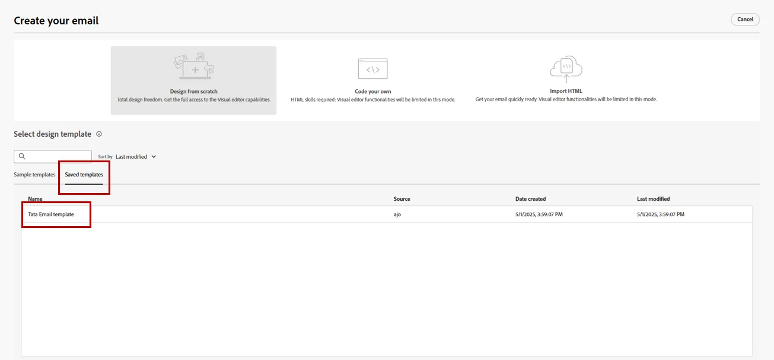Click the Name column header
Viewport: 774px width, 360px height.
tap(35, 199)
